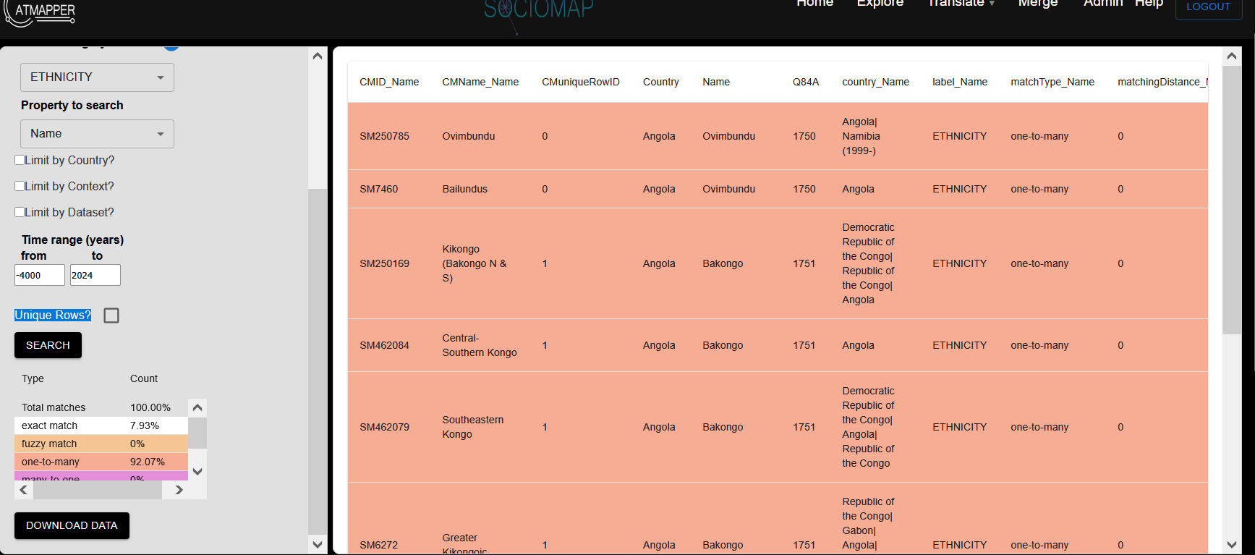1255x555 pixels.
Task: Click match stats table scroll-up arrow
Action: (197, 407)
